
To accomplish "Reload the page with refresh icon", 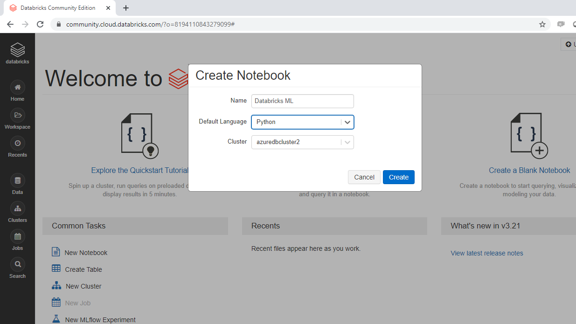I will 40,24.
